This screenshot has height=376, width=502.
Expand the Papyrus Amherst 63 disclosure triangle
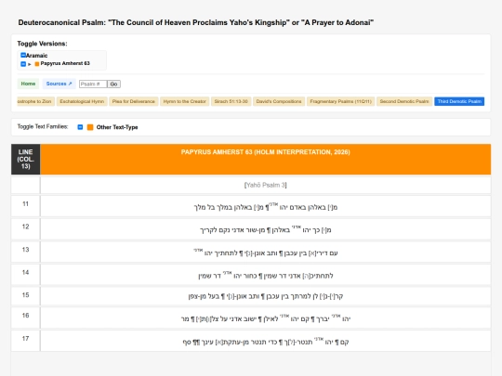[x=30, y=64]
